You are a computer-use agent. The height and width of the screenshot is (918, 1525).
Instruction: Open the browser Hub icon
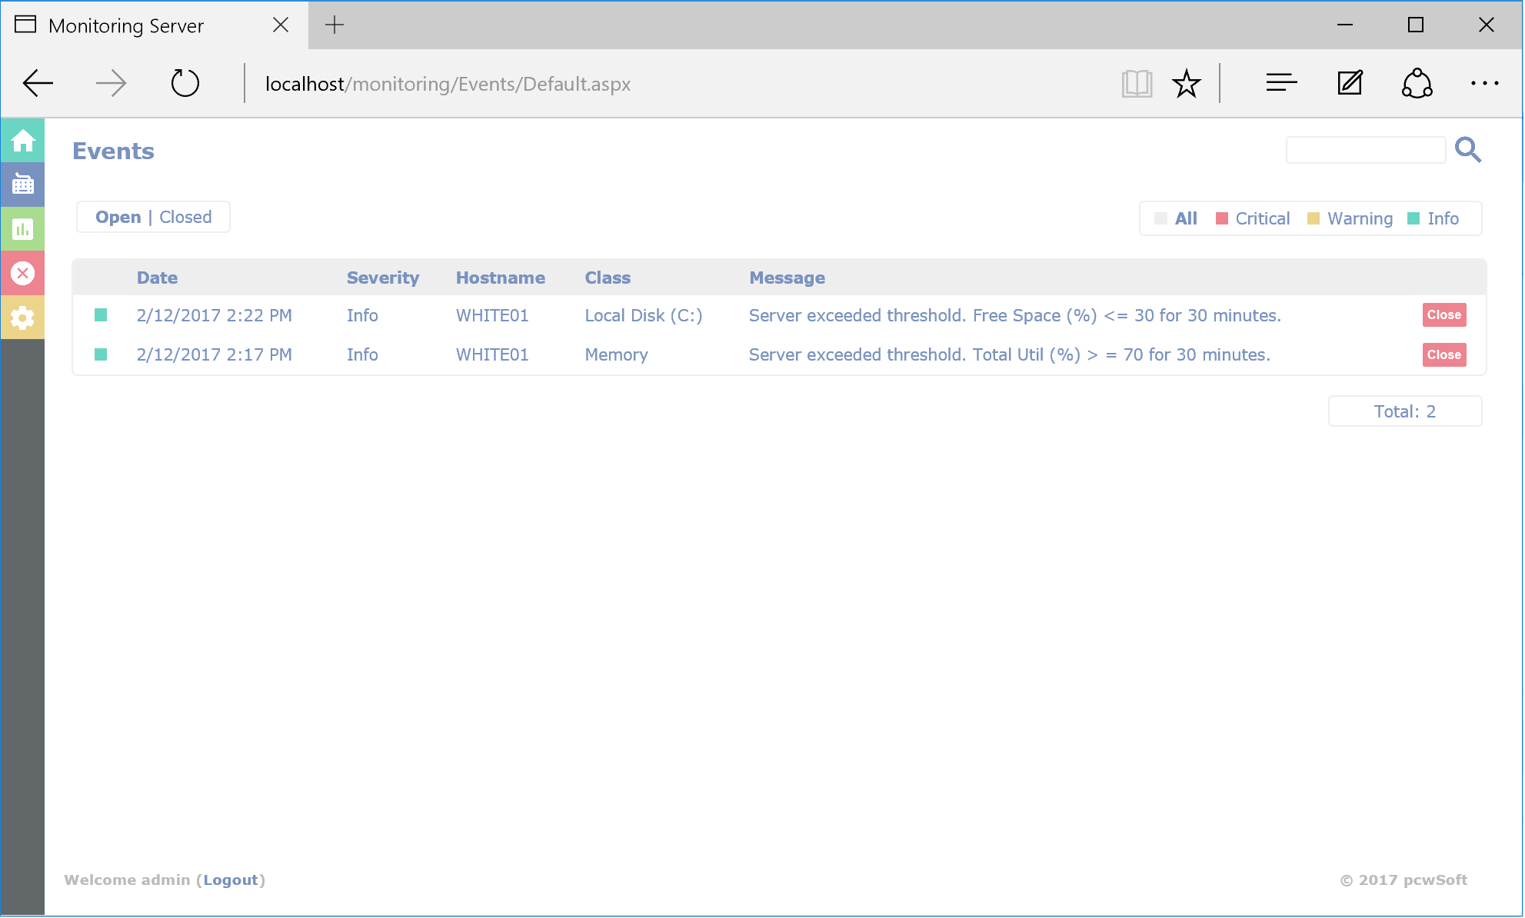tap(1281, 83)
